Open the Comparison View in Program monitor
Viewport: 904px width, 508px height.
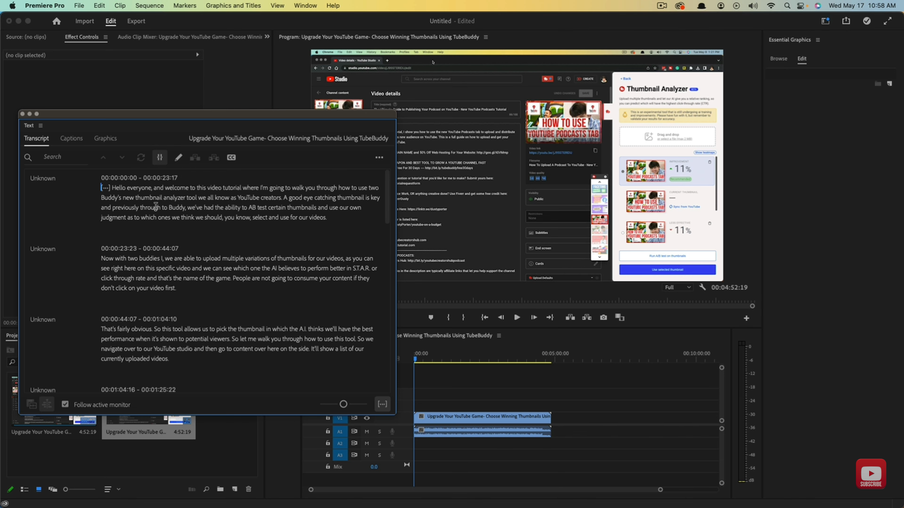[x=619, y=317]
